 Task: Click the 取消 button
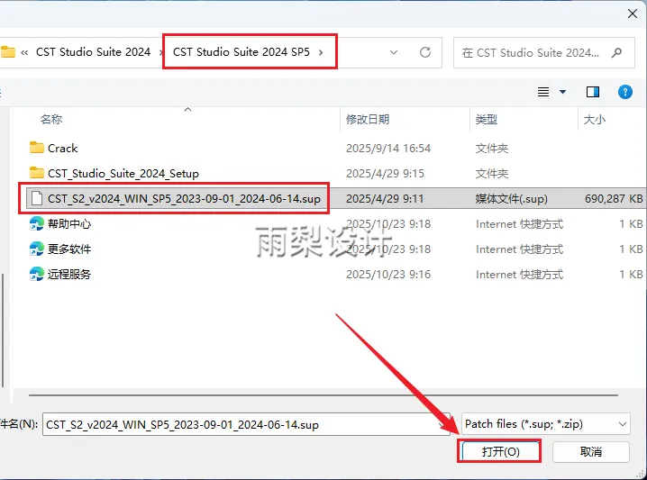(591, 451)
